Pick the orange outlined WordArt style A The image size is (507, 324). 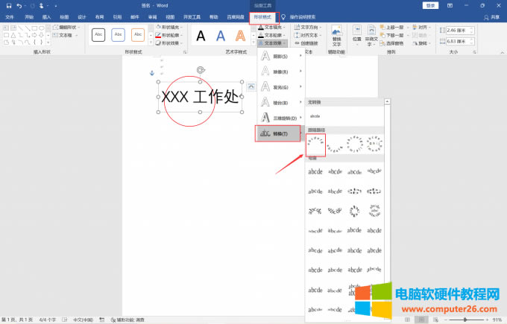(x=239, y=35)
